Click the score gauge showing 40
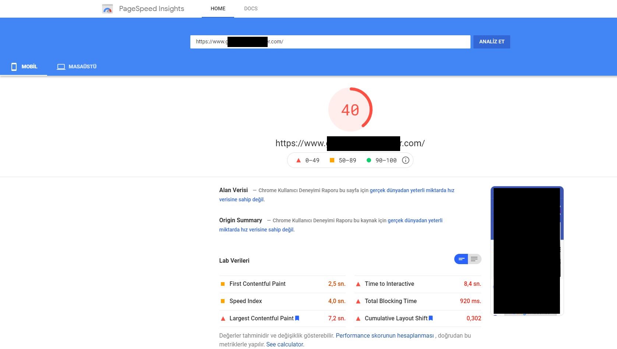The image size is (617, 349). [x=350, y=109]
